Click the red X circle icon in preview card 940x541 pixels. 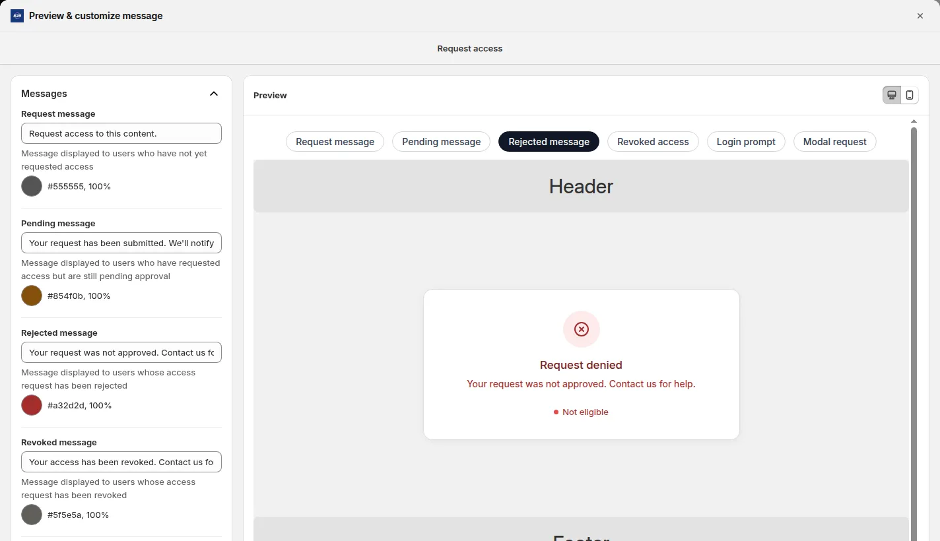point(582,329)
